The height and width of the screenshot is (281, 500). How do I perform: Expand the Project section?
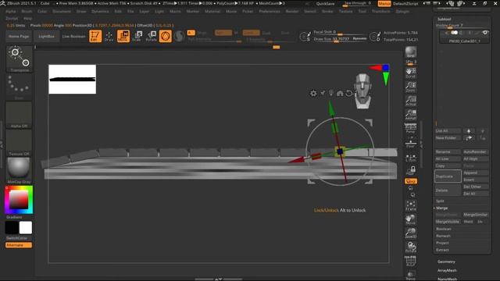point(442,243)
